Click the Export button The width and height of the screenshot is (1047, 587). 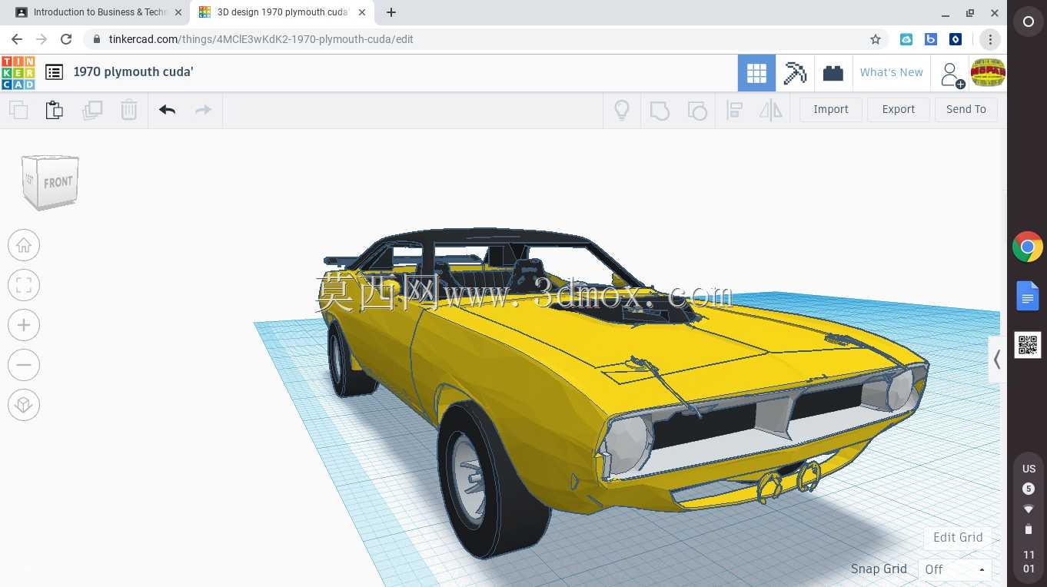[898, 109]
